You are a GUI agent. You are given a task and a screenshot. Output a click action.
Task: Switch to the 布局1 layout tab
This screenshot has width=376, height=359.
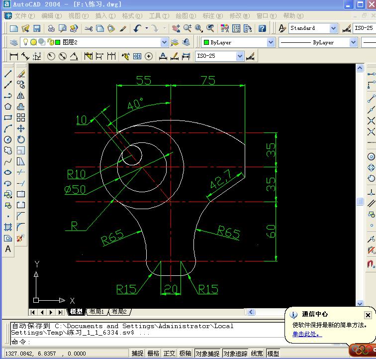click(96, 312)
